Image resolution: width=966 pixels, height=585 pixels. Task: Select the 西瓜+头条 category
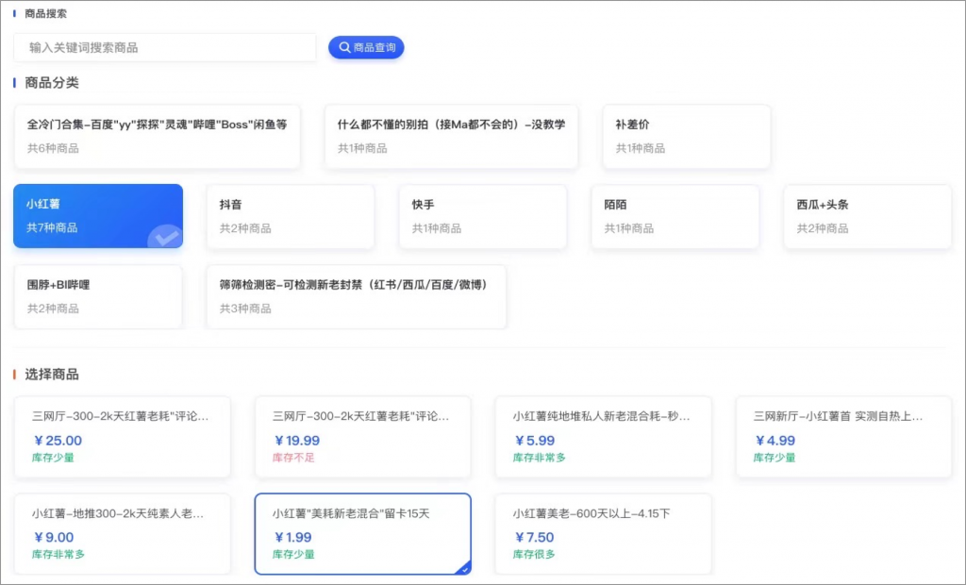(867, 216)
